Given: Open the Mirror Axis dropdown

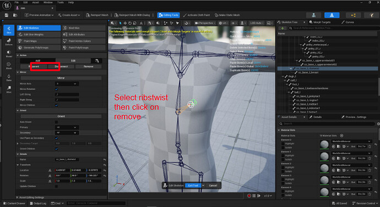Looking at the screenshot, I should click(67, 84).
